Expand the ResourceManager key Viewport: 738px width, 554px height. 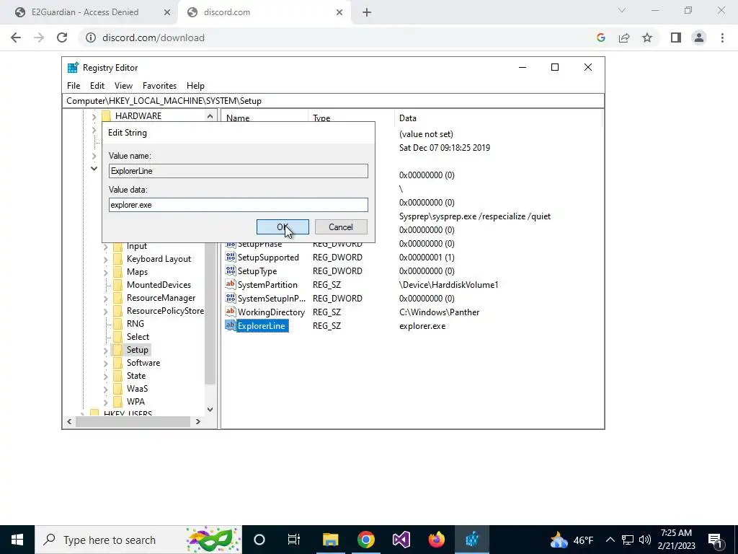click(105, 298)
